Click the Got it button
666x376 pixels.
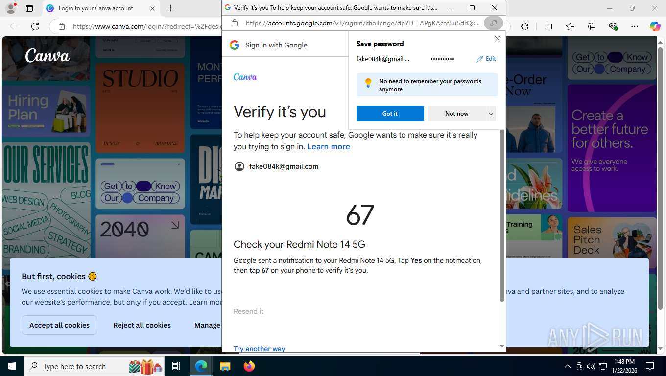[x=390, y=114]
